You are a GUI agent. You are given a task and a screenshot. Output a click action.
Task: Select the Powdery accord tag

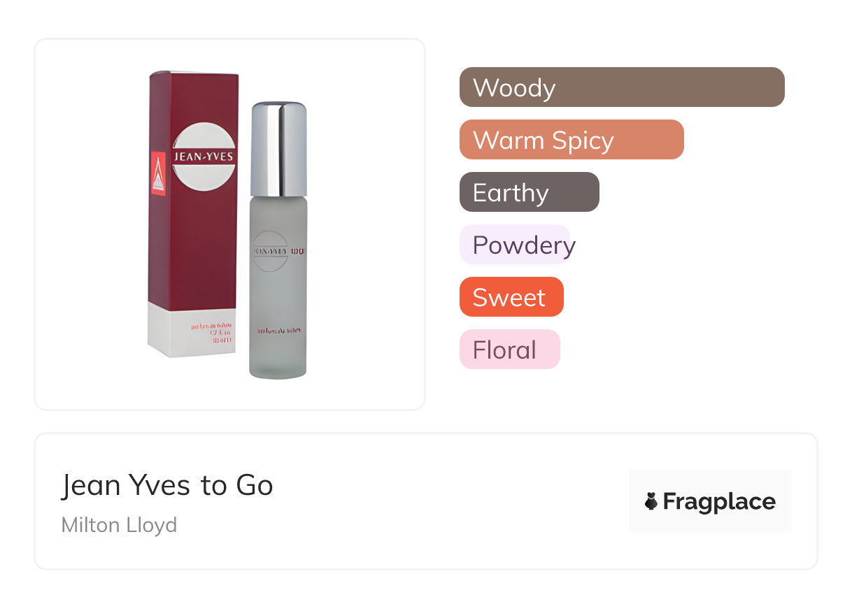coord(516,245)
